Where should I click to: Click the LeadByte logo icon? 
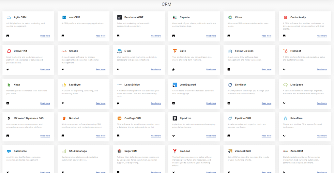pos(64,85)
